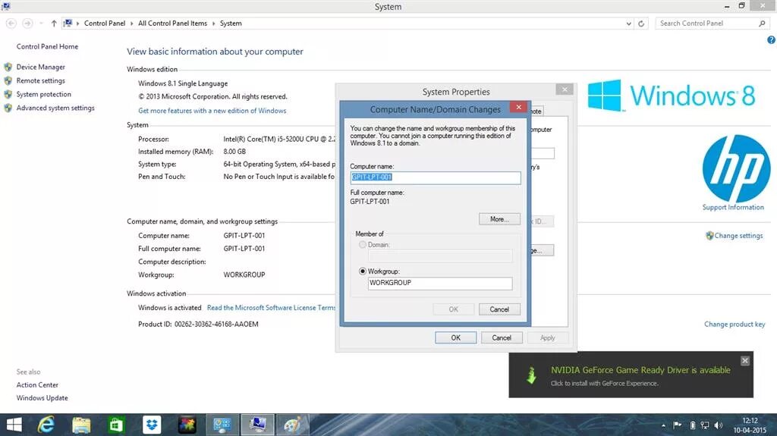
Task: Click the battery tray icon
Action: (692, 425)
